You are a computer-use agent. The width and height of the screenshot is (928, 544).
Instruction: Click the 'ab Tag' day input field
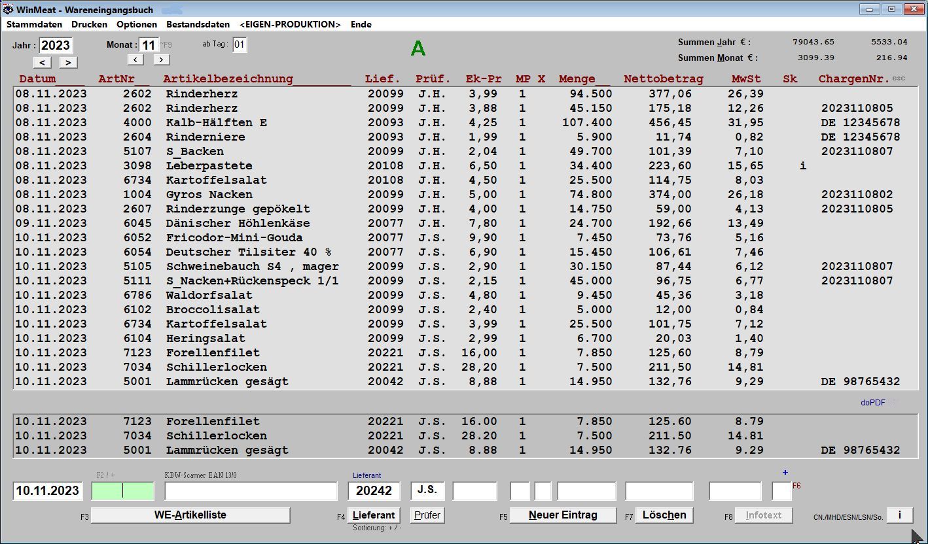coord(240,44)
